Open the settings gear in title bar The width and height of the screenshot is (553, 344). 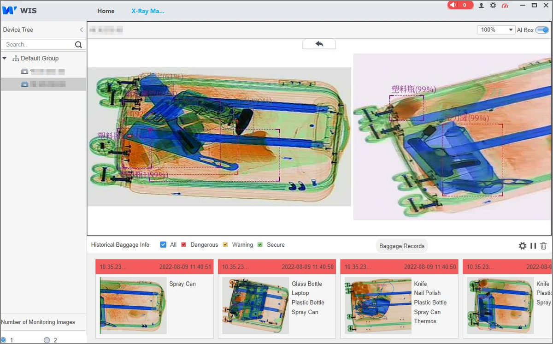click(x=493, y=6)
